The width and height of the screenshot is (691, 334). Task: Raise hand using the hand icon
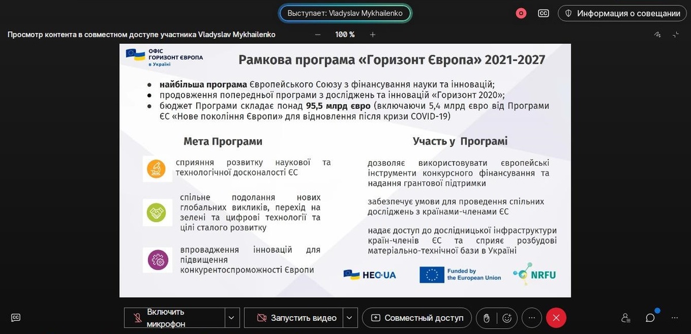pos(486,318)
